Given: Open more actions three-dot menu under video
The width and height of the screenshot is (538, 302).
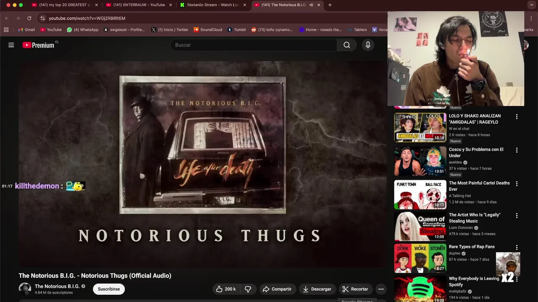Looking at the screenshot, I should (381, 289).
